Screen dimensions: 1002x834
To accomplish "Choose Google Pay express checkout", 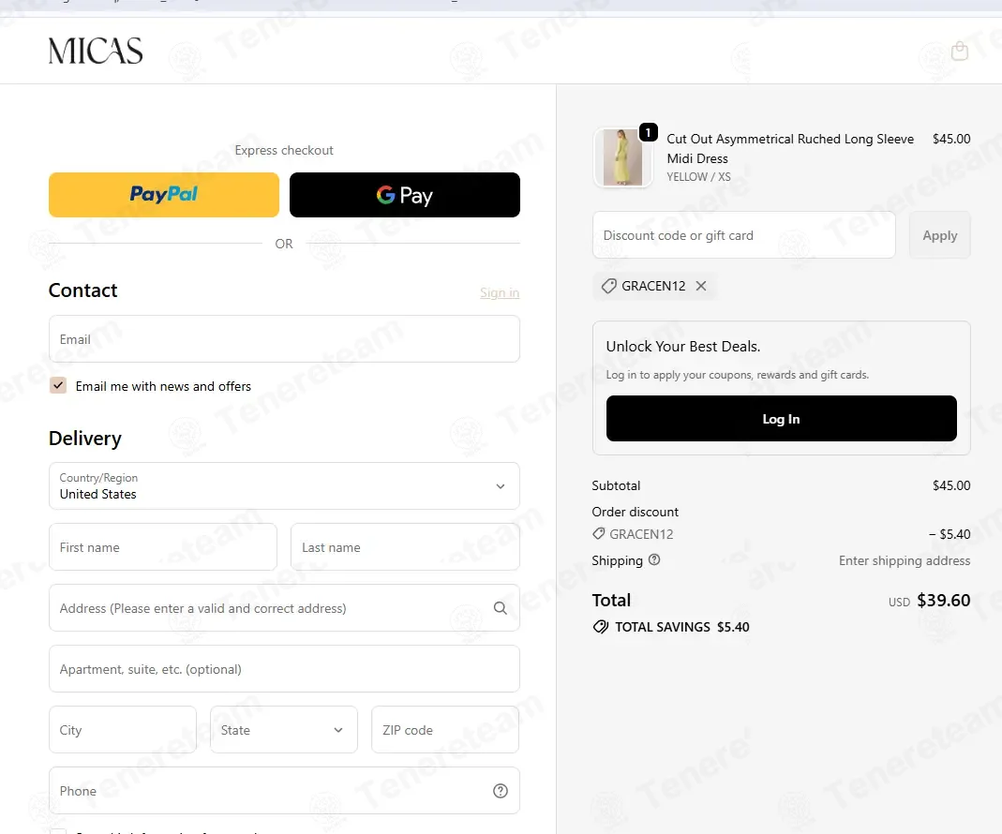I will (405, 195).
